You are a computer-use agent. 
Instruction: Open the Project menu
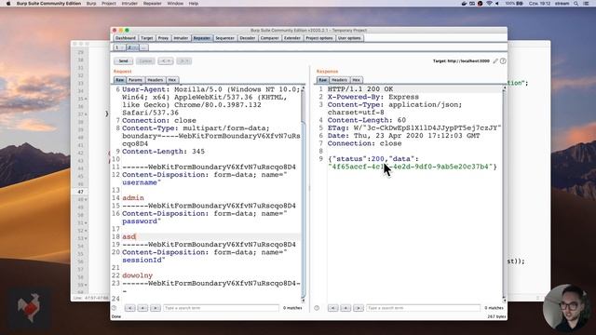click(x=108, y=4)
